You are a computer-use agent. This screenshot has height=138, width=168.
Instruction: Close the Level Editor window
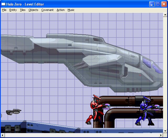[x=164, y=4]
